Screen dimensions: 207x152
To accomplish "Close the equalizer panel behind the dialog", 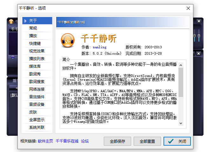I will click(x=199, y=21).
